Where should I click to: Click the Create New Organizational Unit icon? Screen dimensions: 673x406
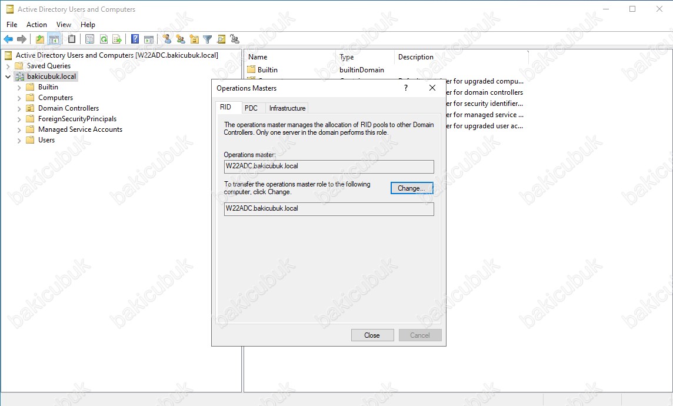click(195, 39)
